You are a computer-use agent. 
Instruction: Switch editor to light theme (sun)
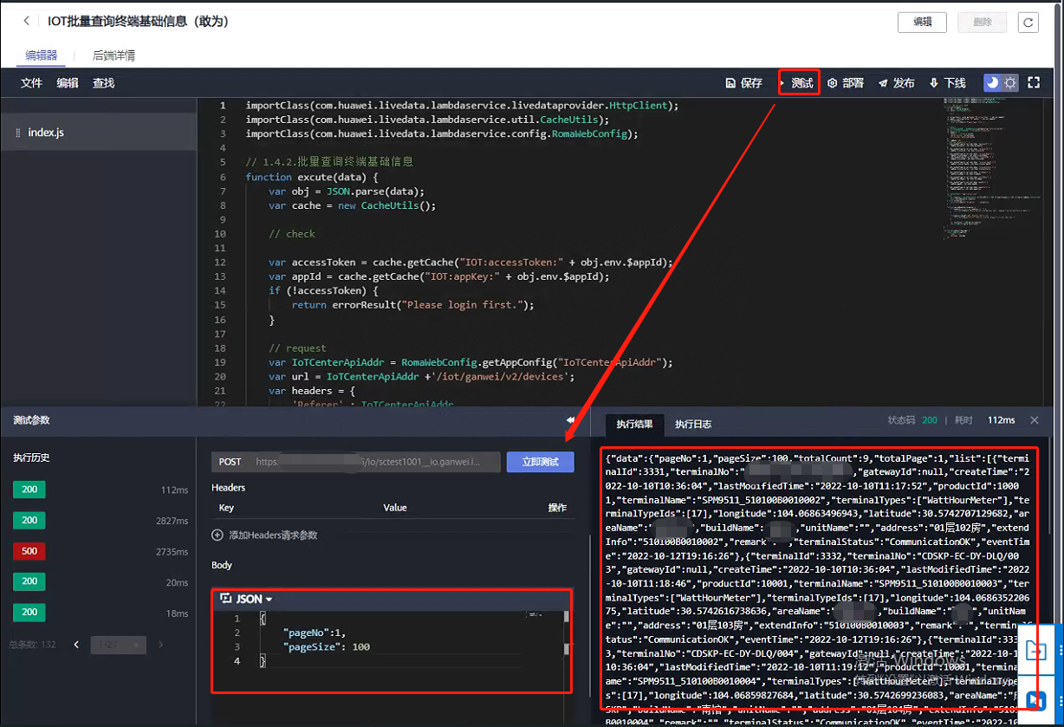click(x=1010, y=83)
